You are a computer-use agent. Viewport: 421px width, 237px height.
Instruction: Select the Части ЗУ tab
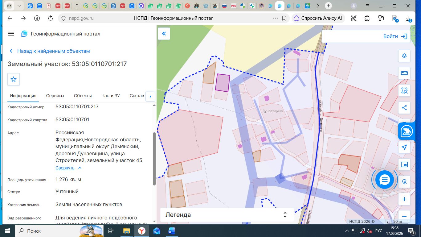(111, 96)
